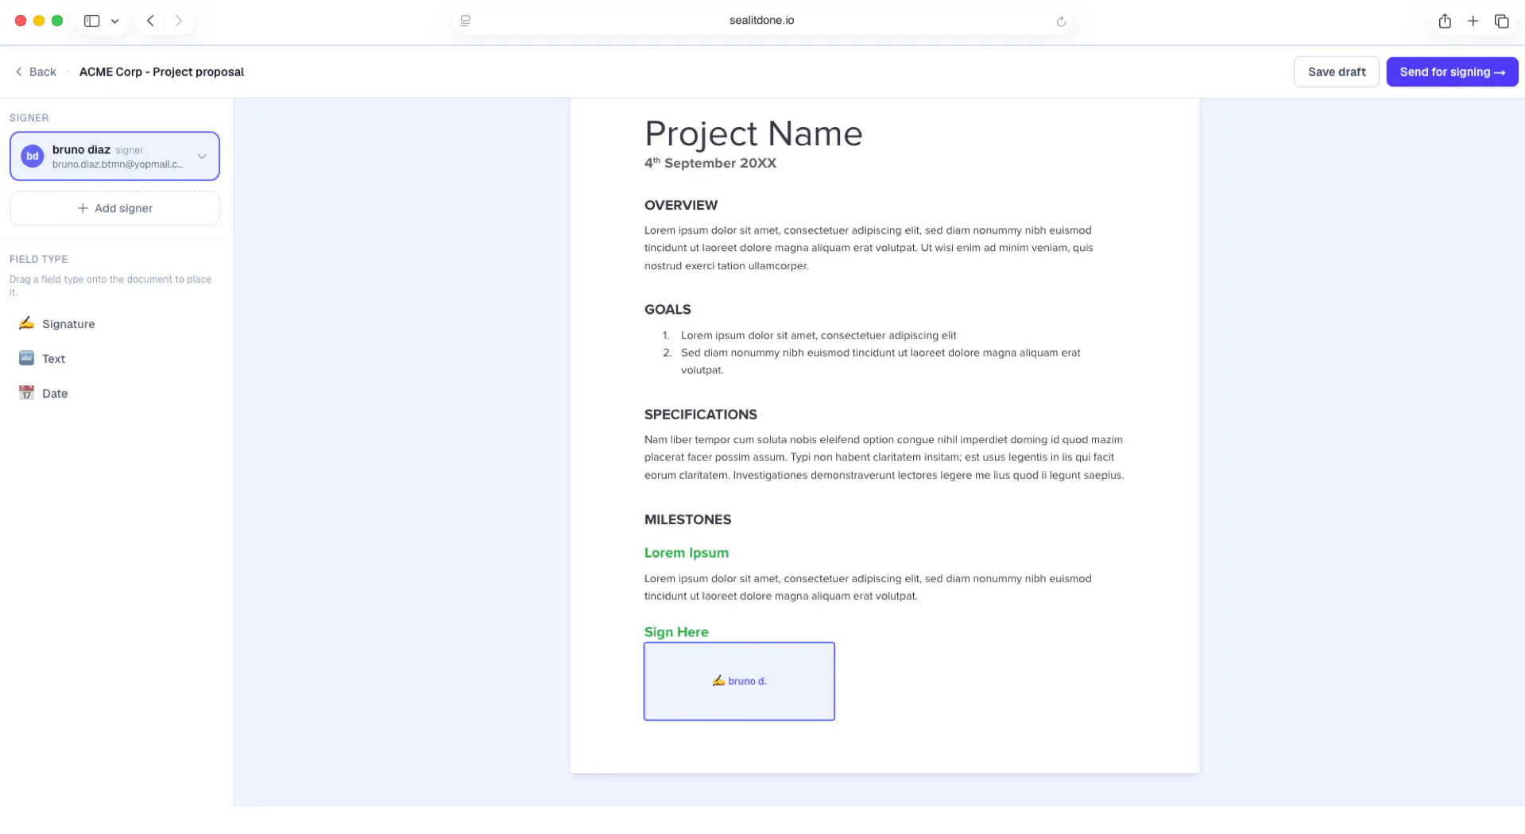Viewport: 1525px width, 834px height.
Task: Click the Text field type icon
Action: pyautogui.click(x=26, y=358)
